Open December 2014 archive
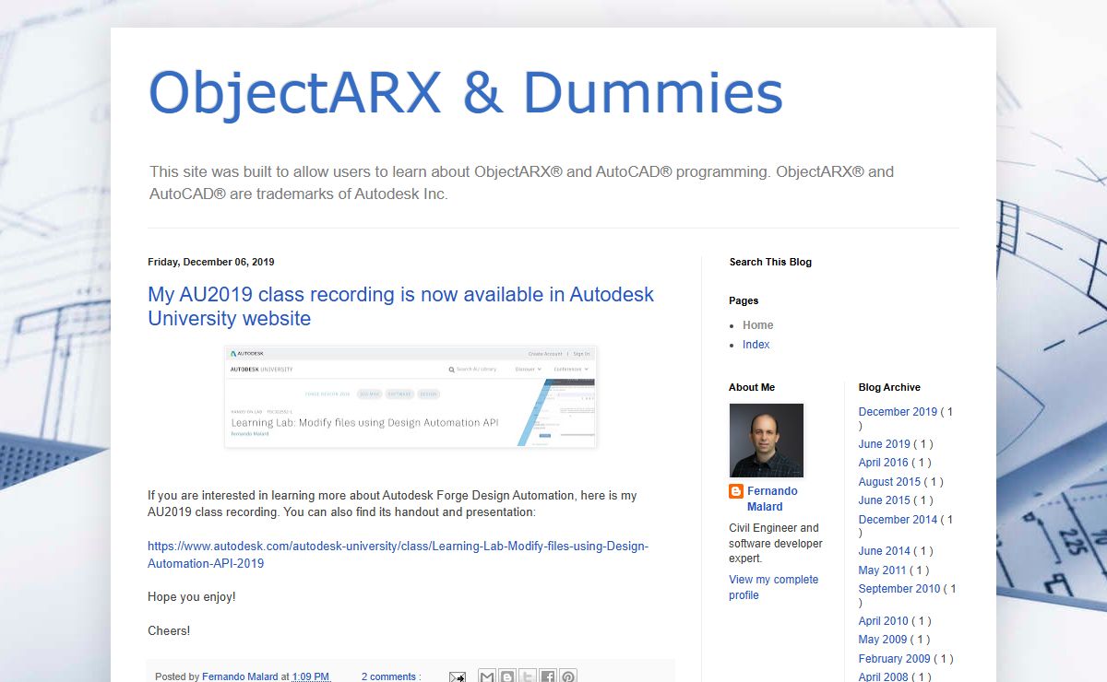The image size is (1107, 682). pos(898,520)
